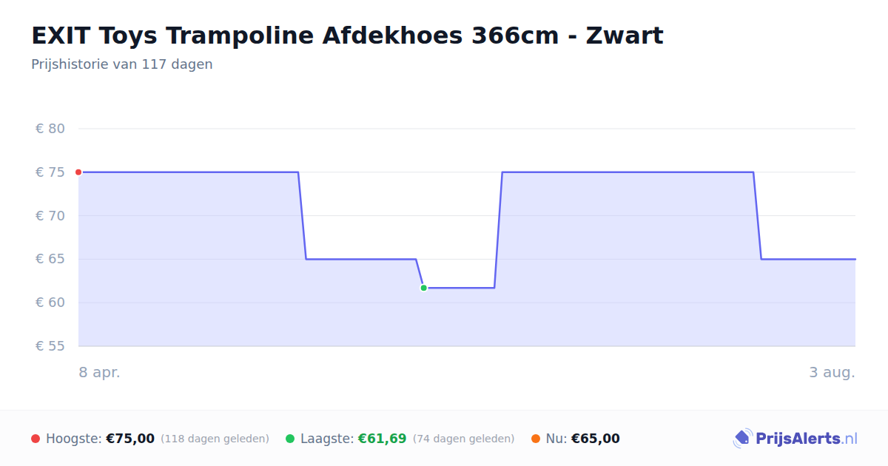This screenshot has height=466, width=888.
Task: Click the green Laagste legend dot
Action: tap(290, 439)
